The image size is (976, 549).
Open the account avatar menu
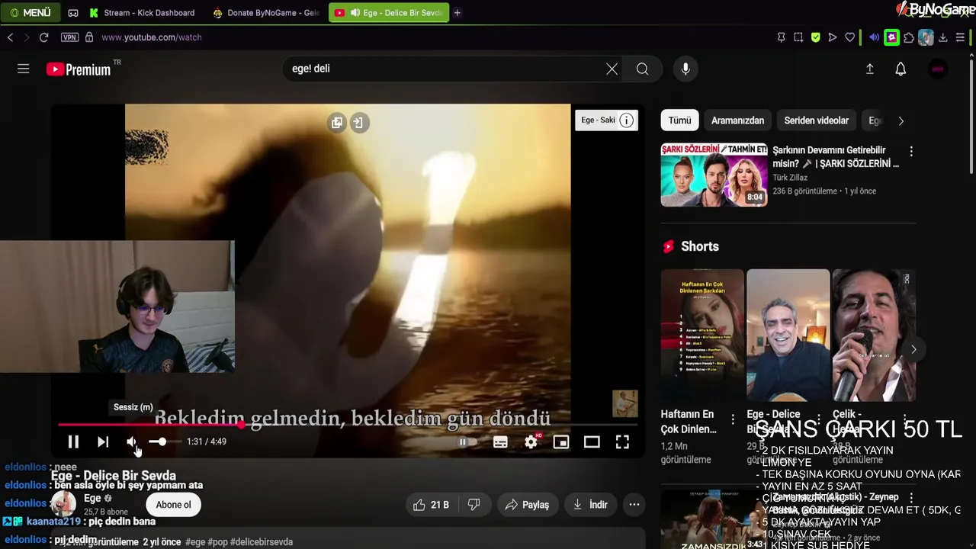coord(938,69)
